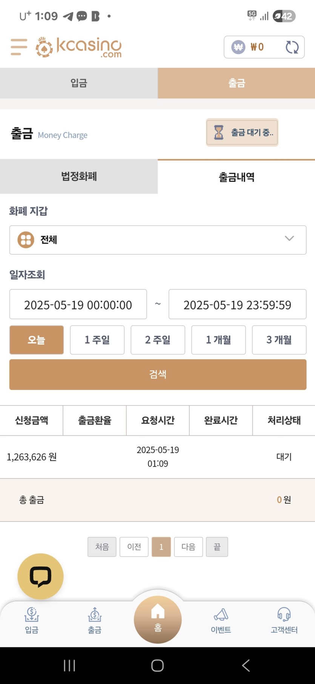
Task: Go to home via 홈 button
Action: [158, 619]
